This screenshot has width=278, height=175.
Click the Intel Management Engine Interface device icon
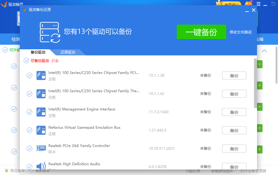coord(41,112)
